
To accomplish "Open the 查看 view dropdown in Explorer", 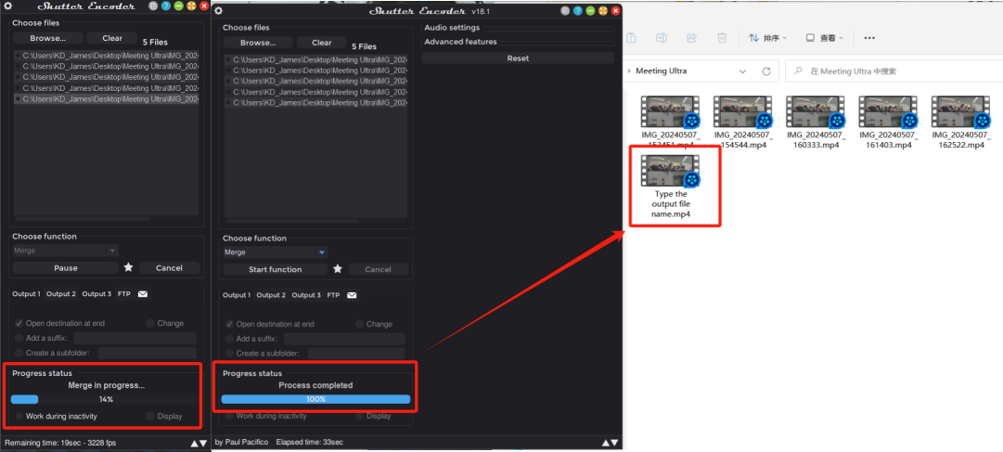I will 824,38.
